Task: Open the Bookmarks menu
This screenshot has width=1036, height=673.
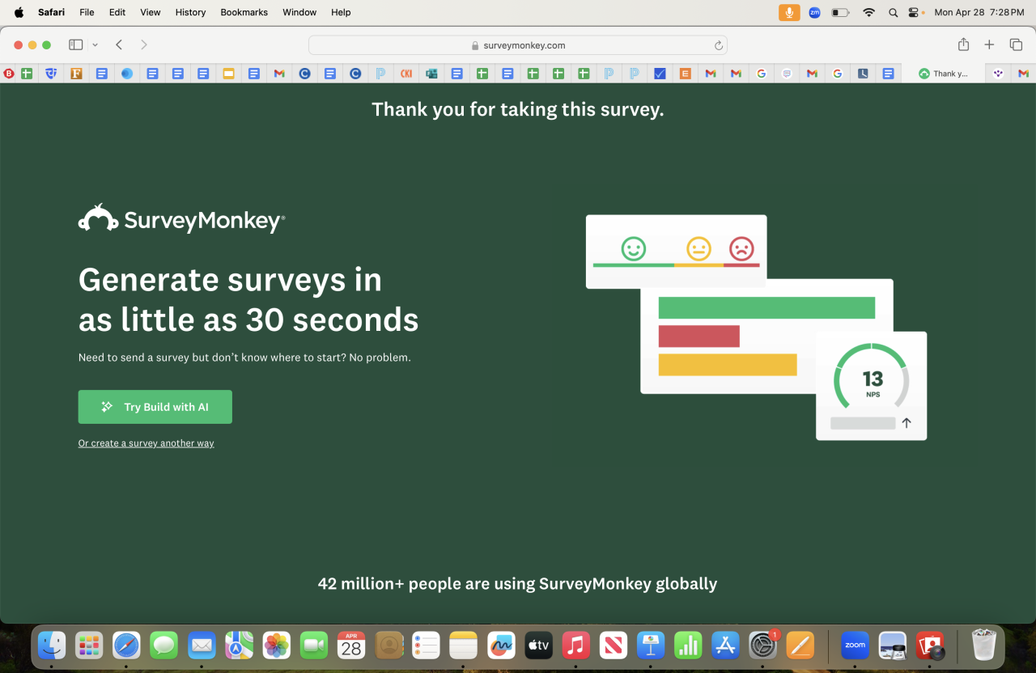Action: (244, 12)
